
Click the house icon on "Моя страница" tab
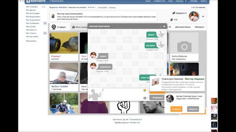tap(73, 27)
